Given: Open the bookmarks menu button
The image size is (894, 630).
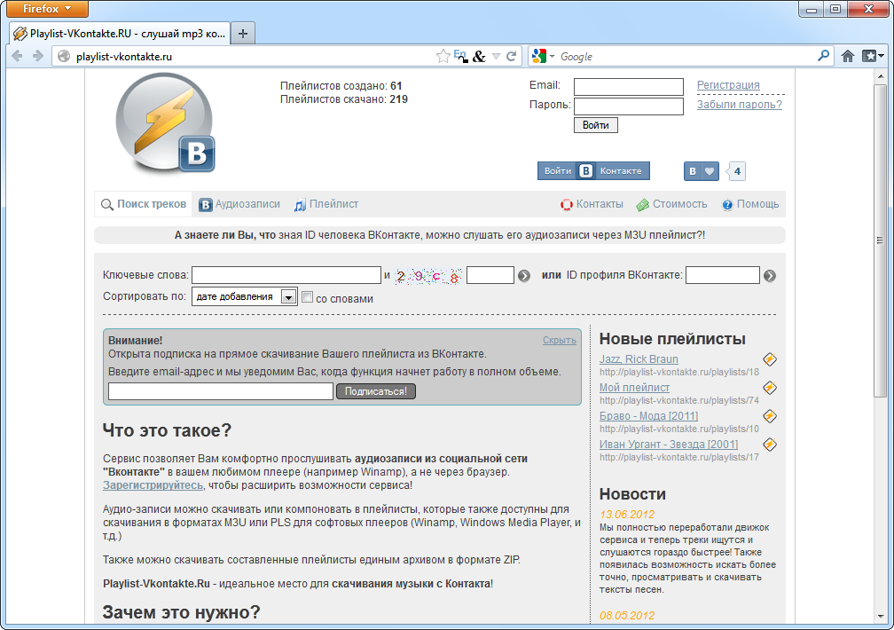Looking at the screenshot, I should tap(873, 56).
